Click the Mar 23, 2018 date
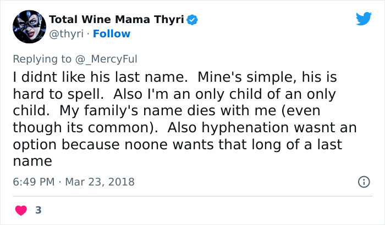The width and height of the screenshot is (385, 225). point(100,181)
